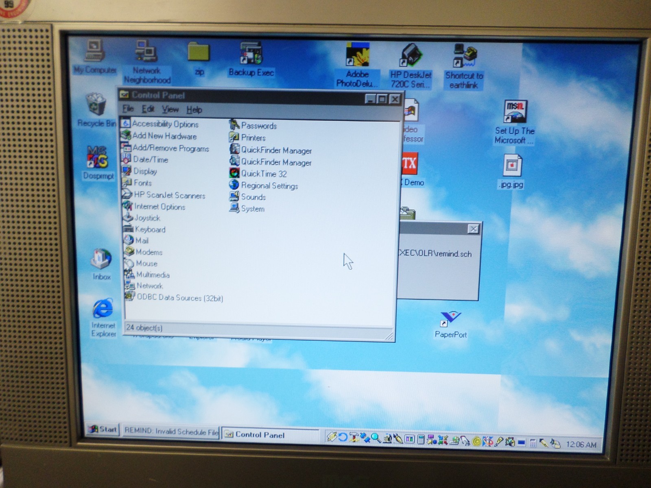This screenshot has width=651, height=488.
Task: Select Set Up The Microsoft Network icon
Action: coord(515,122)
